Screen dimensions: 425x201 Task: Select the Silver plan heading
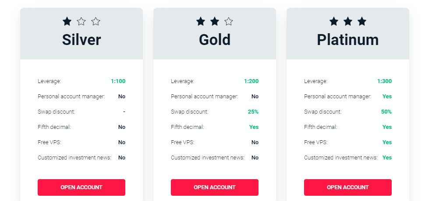81,40
